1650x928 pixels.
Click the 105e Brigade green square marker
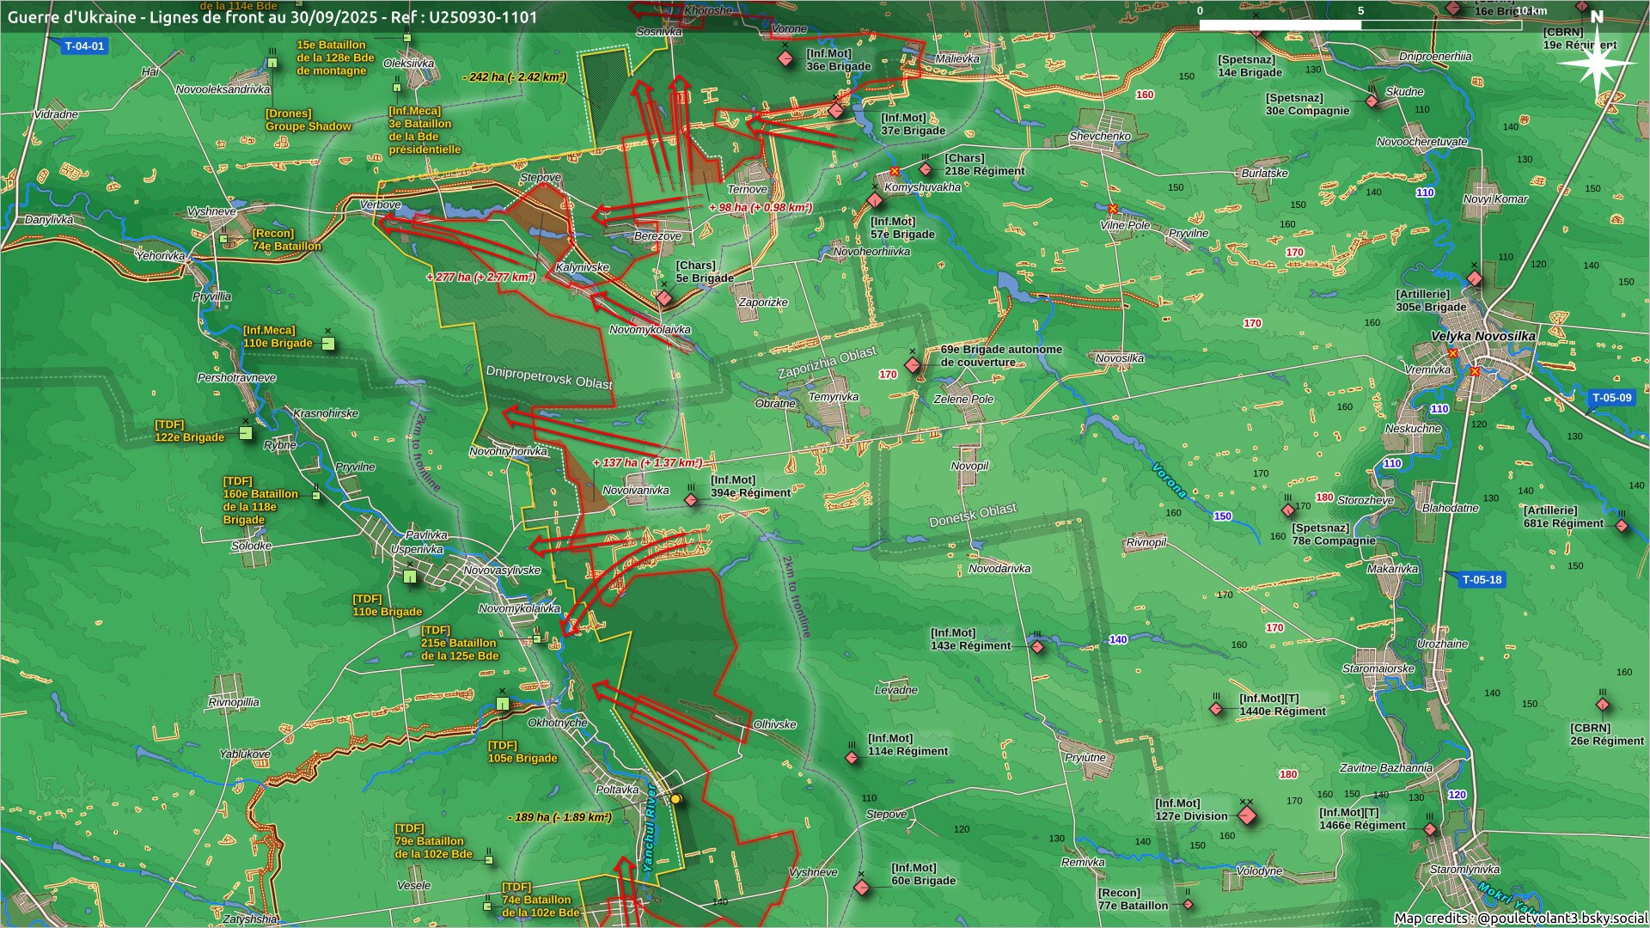point(503,704)
